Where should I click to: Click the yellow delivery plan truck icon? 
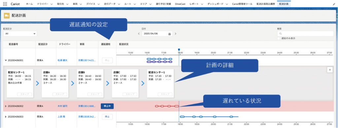click(x=7, y=16)
